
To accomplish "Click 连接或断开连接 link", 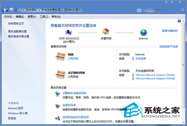I will [x=169, y=47].
